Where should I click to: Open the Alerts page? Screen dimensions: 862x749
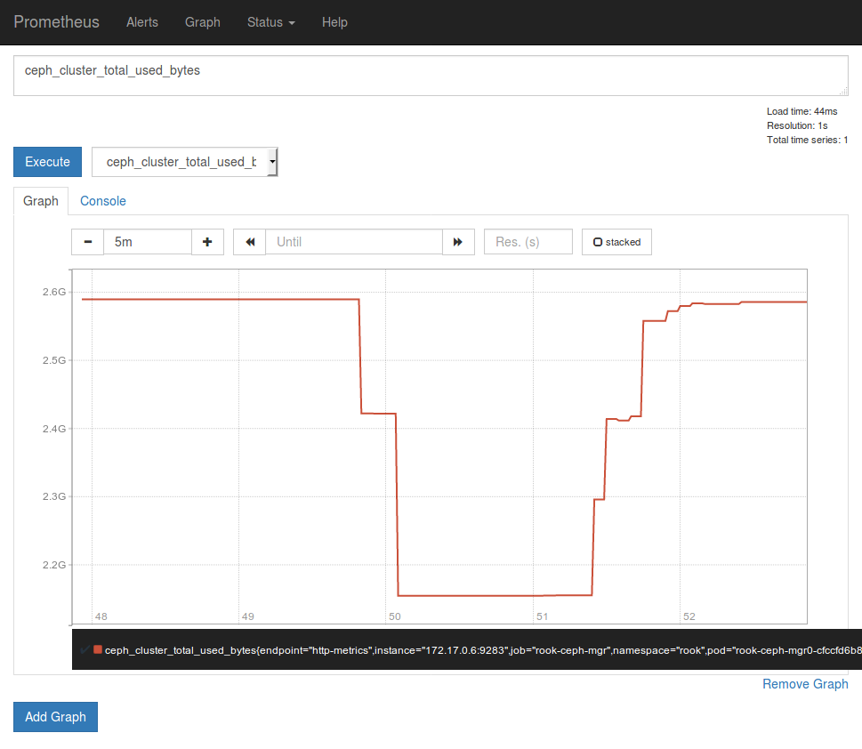[141, 22]
